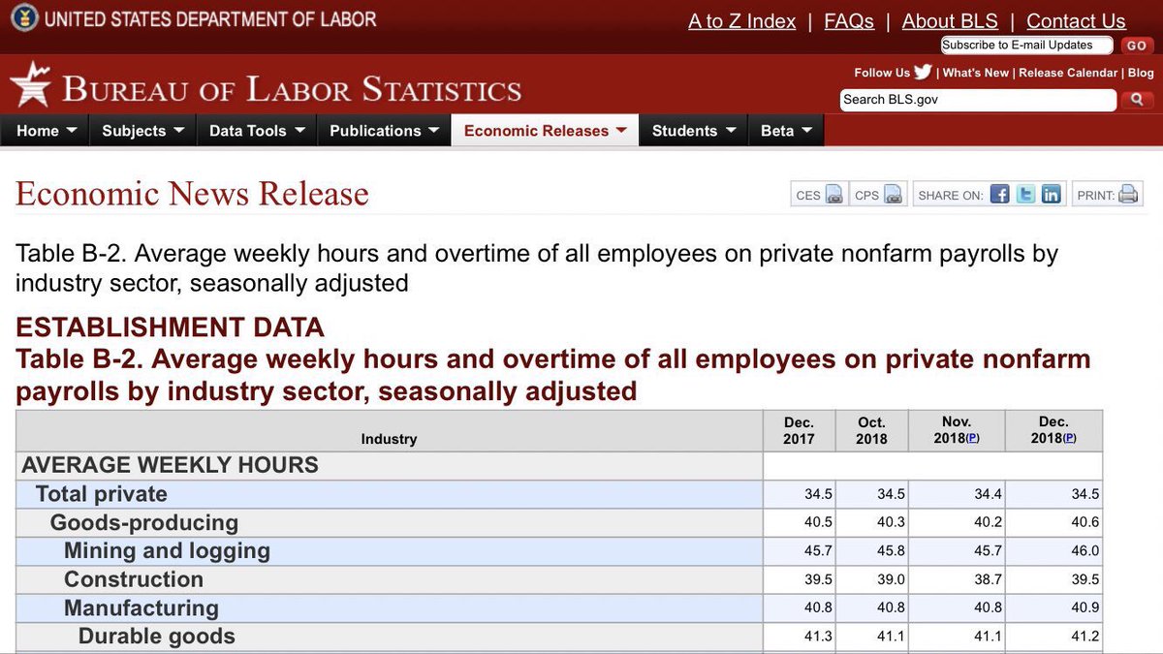Click Manufacturing Dec. 2018 value 40.9
Screen dimensions: 1163x654
click(x=1084, y=608)
